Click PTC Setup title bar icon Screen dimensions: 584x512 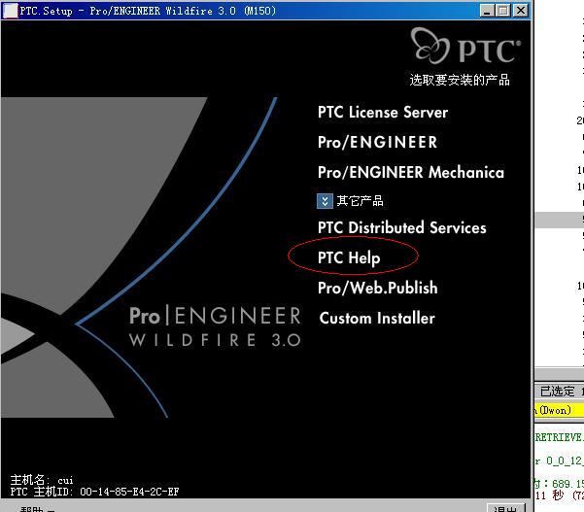[x=10, y=11]
